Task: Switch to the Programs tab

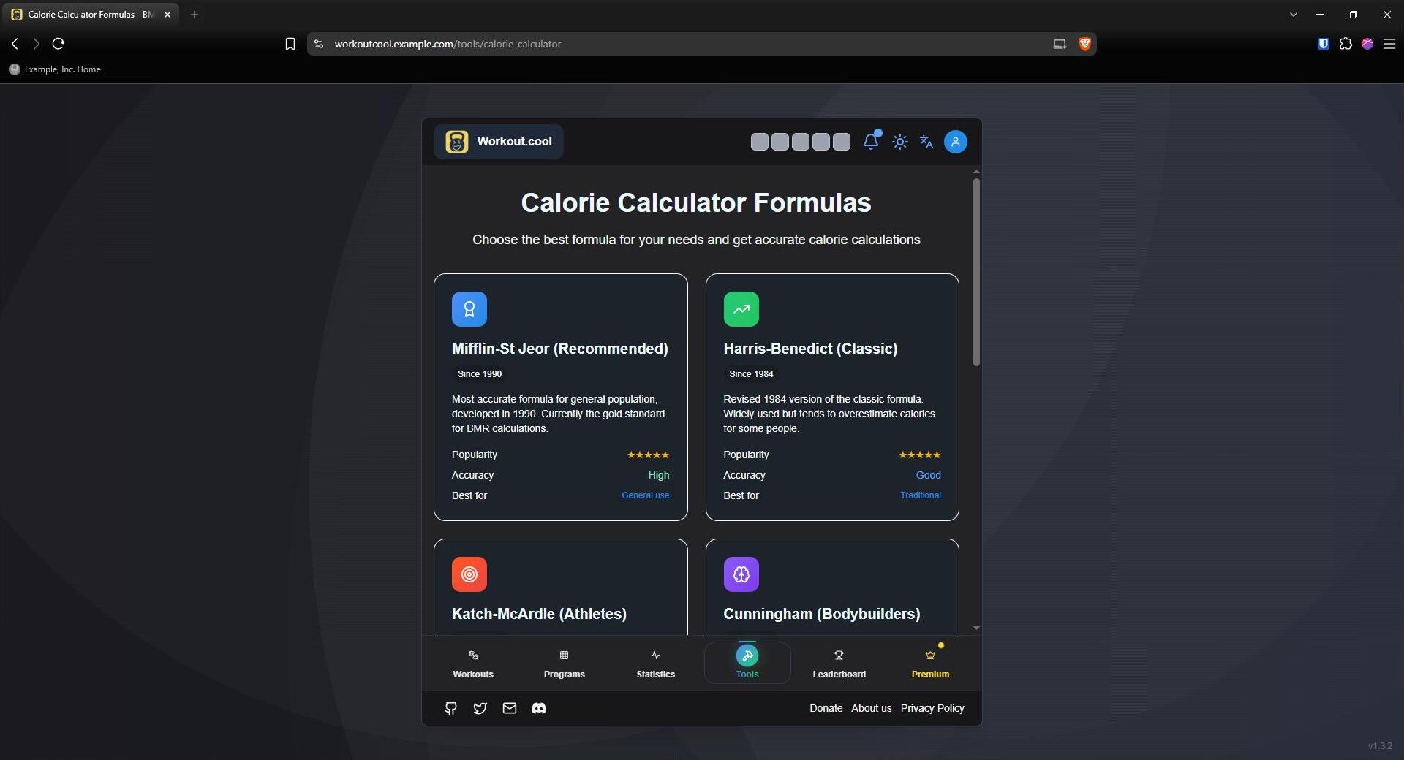Action: coord(565,664)
